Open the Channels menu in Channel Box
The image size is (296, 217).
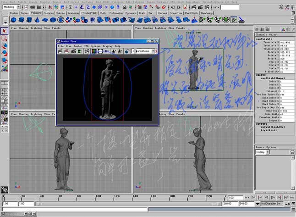(261, 34)
